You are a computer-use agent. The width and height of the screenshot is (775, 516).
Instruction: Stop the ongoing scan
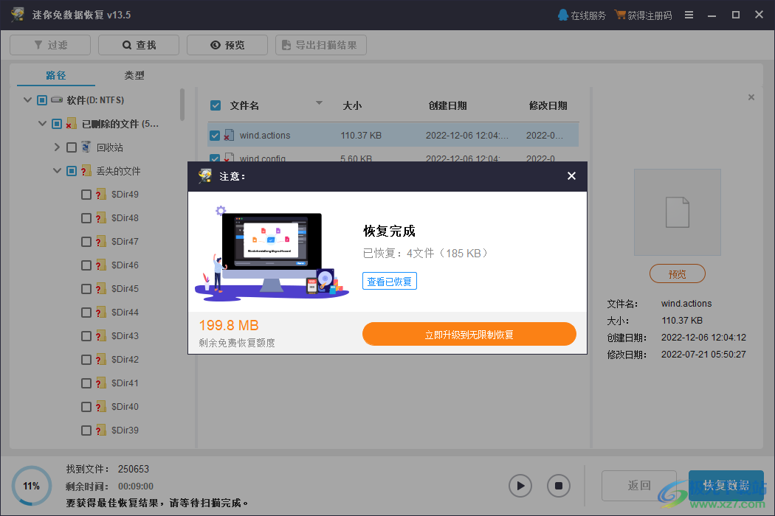(x=558, y=486)
